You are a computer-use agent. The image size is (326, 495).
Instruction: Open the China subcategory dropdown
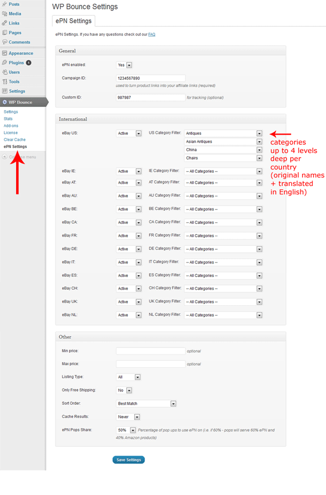pyautogui.click(x=223, y=150)
